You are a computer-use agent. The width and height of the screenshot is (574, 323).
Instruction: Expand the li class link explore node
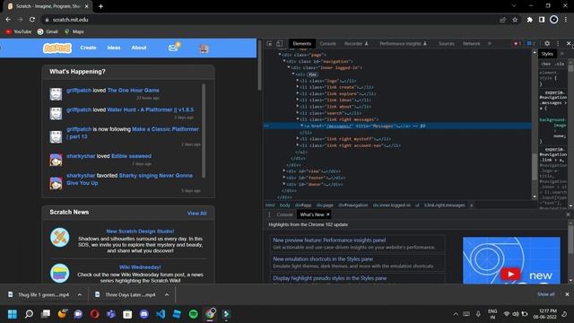(x=297, y=93)
